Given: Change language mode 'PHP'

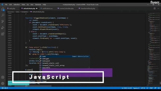Looking at the screenshot, I should coord(151,88).
